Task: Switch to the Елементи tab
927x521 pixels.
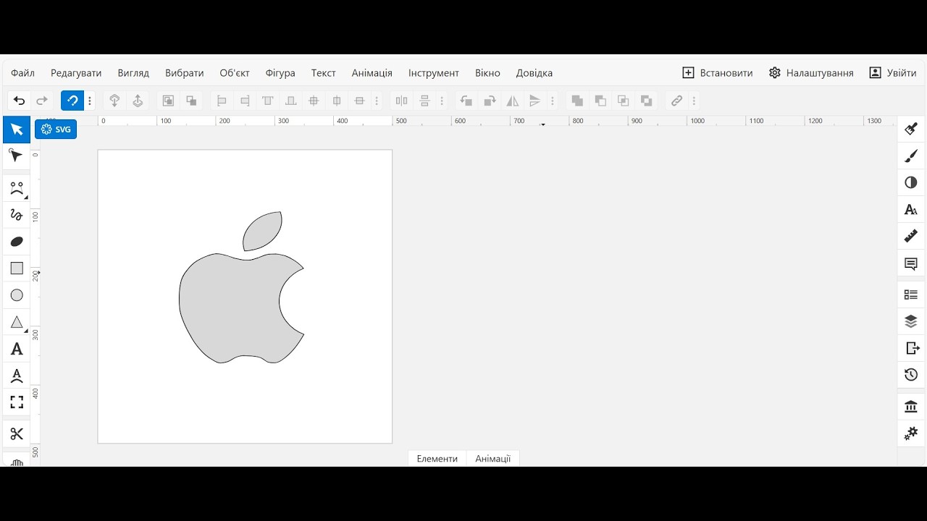Action: click(x=437, y=459)
